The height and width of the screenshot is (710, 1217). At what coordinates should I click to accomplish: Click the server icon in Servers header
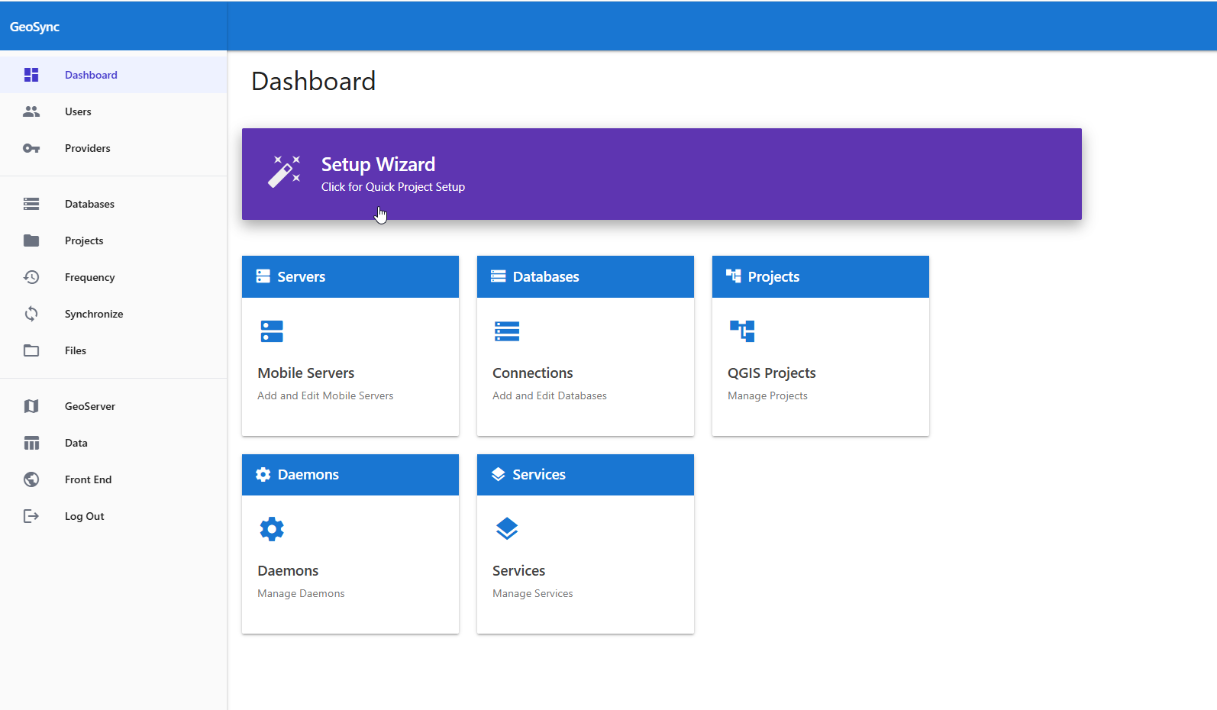point(263,276)
